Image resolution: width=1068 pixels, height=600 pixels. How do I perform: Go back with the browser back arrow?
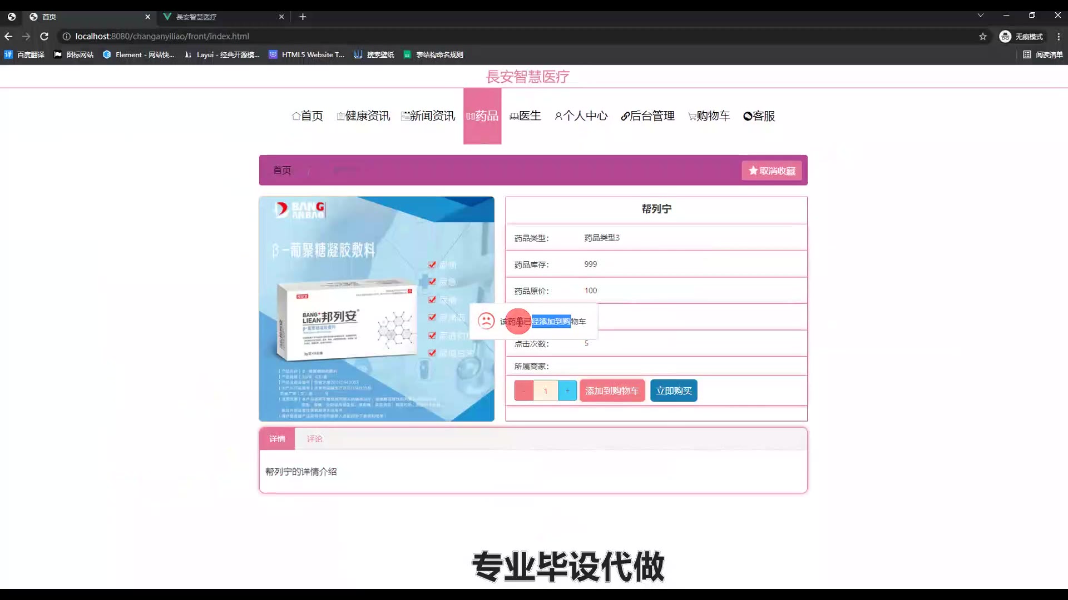pos(8,36)
